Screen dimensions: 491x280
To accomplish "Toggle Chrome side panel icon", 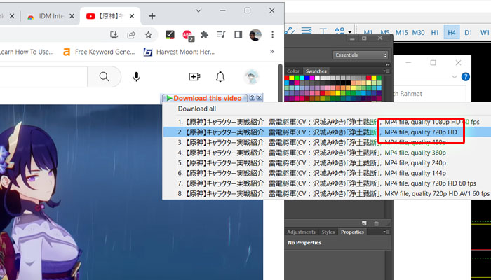I will pyautogui.click(x=238, y=35).
